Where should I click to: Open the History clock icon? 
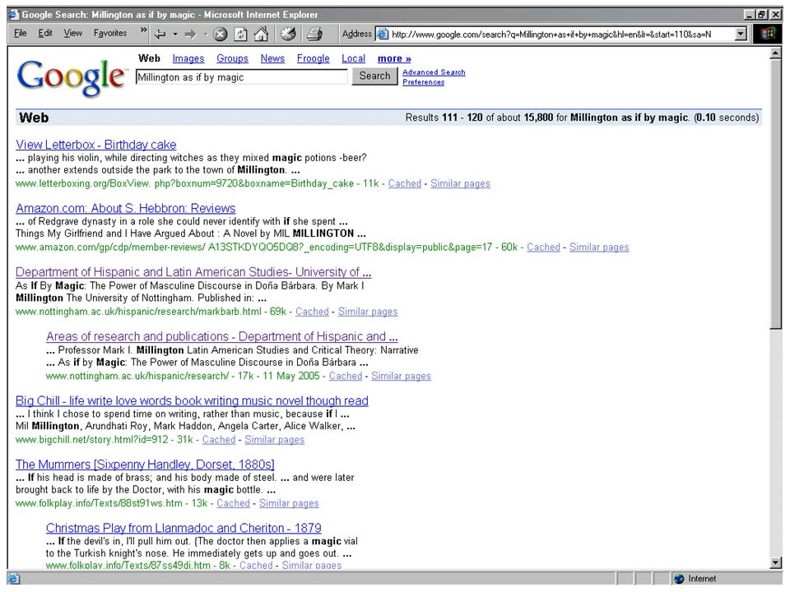(x=288, y=34)
